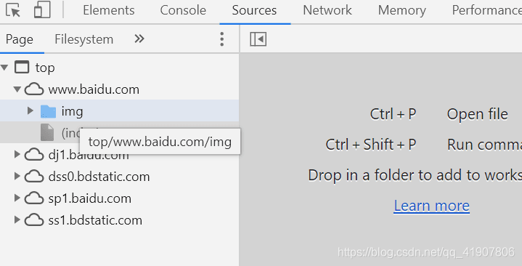The height and width of the screenshot is (266, 522).
Task: Expand the img folder arrow
Action: click(x=30, y=110)
